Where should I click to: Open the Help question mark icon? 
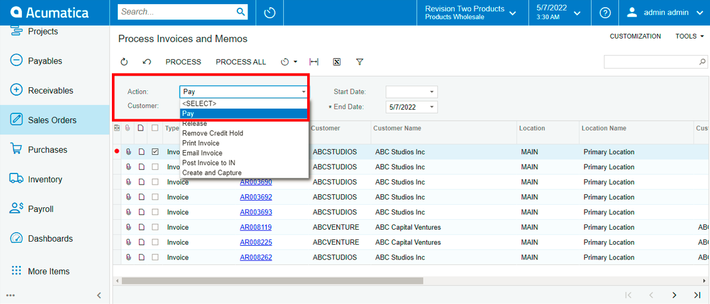click(605, 12)
